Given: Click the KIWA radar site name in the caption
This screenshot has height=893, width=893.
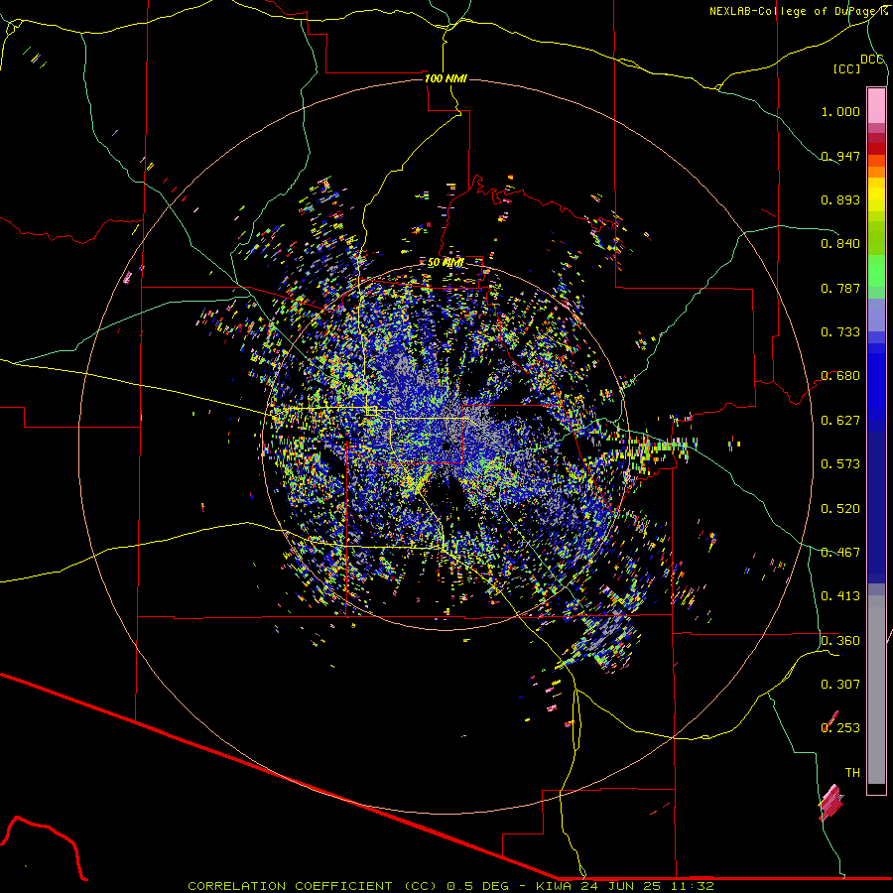Looking at the screenshot, I should coord(555,886).
